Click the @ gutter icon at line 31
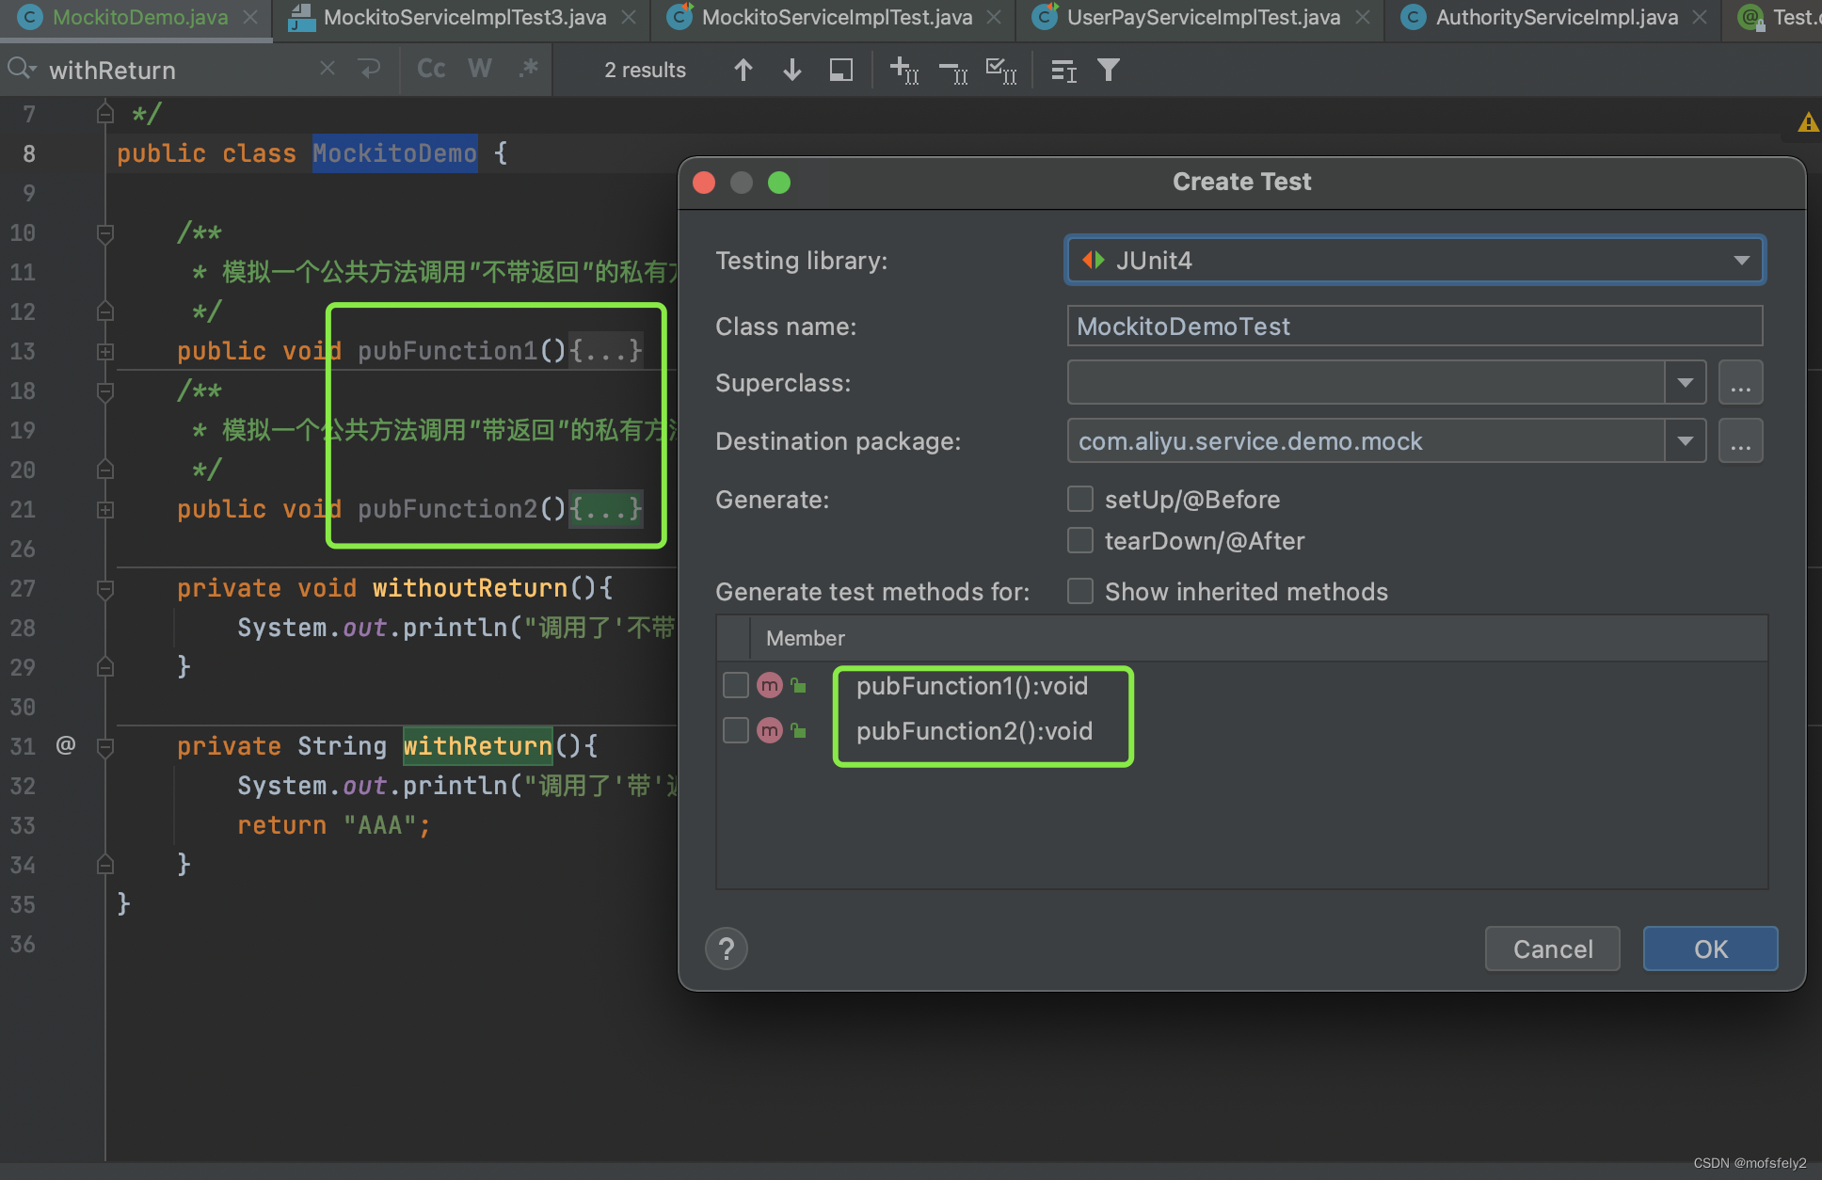The height and width of the screenshot is (1180, 1822). click(65, 745)
